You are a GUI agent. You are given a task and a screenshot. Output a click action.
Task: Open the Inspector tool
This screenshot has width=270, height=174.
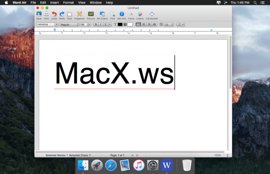[79, 14]
